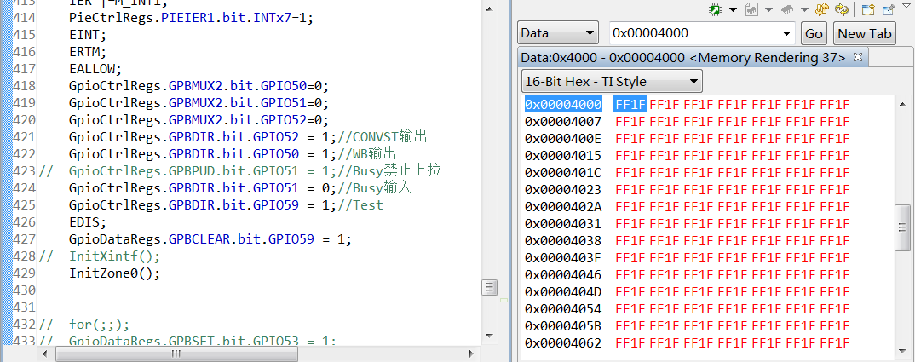Viewport: 915px width, 362px height.
Task: Select the highlighted blue FF1F memory cell
Action: coord(630,105)
